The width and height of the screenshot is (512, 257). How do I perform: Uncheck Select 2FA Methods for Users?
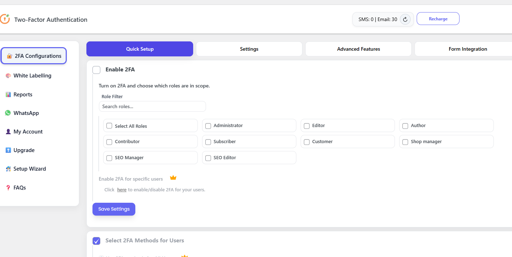point(96,241)
